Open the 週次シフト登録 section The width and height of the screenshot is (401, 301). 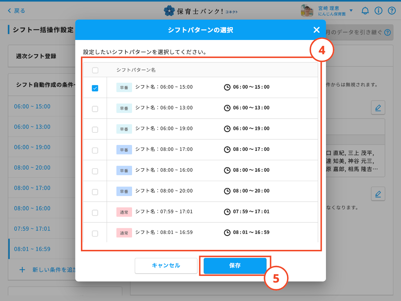(x=36, y=56)
